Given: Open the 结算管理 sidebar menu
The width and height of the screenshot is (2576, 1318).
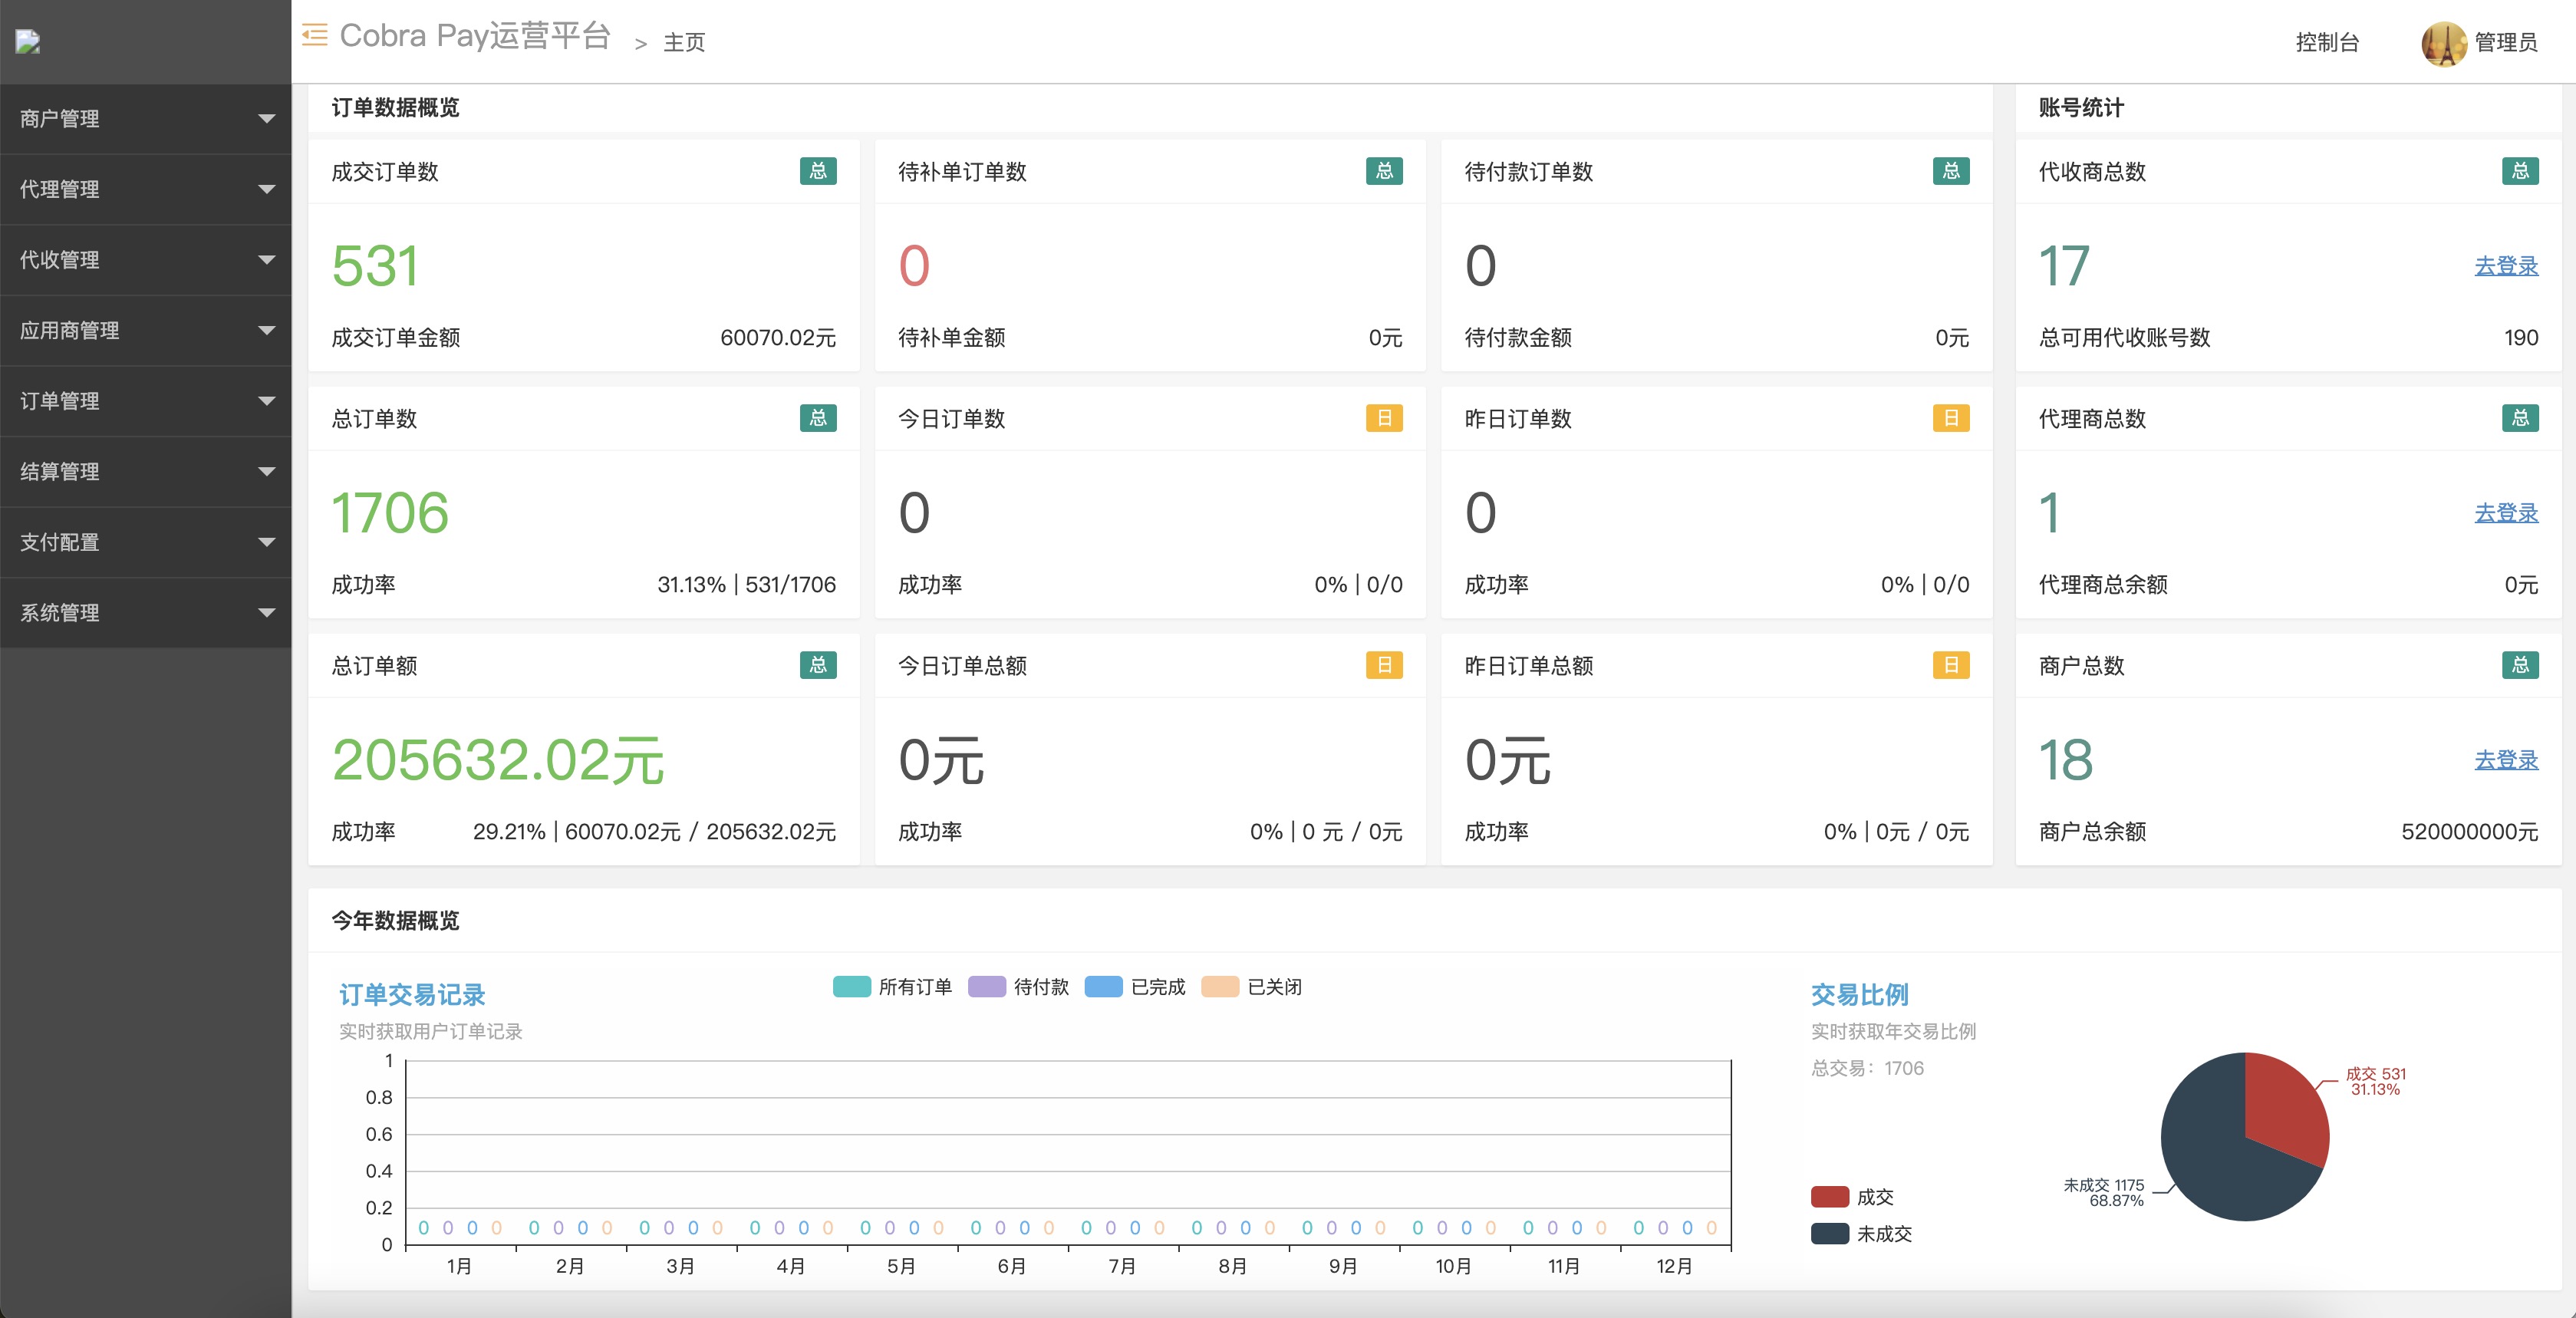Looking at the screenshot, I should pyautogui.click(x=145, y=472).
